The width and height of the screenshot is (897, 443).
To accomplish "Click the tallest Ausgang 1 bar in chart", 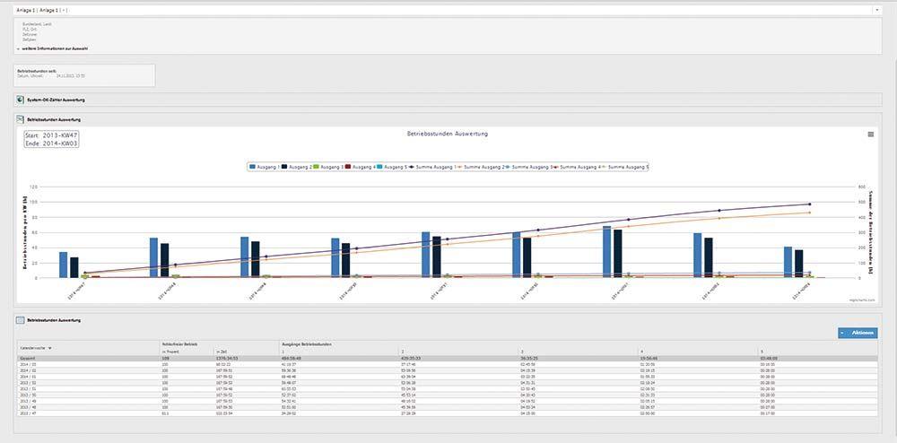I will [x=606, y=252].
